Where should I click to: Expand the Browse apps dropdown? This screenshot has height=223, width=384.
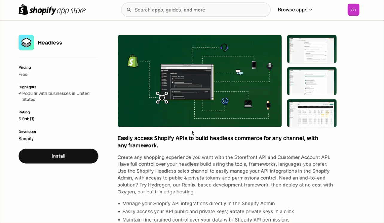coord(295,10)
